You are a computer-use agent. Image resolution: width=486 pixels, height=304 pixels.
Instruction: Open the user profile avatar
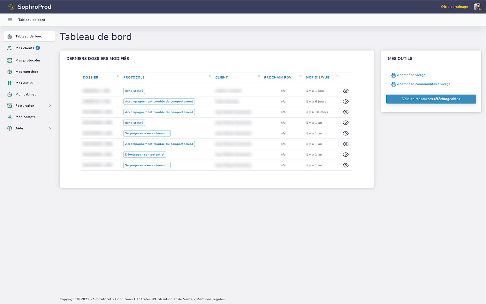[477, 7]
